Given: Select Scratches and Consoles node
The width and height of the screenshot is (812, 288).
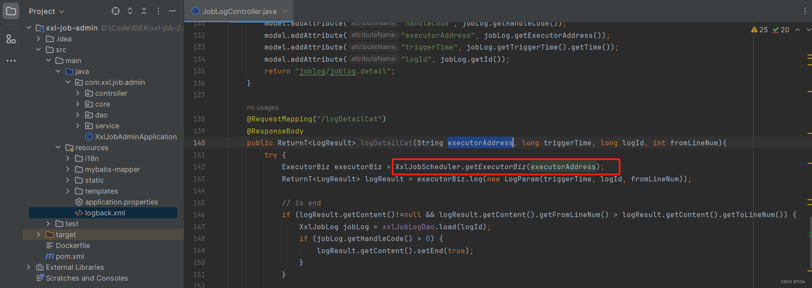Looking at the screenshot, I should coord(82,278).
